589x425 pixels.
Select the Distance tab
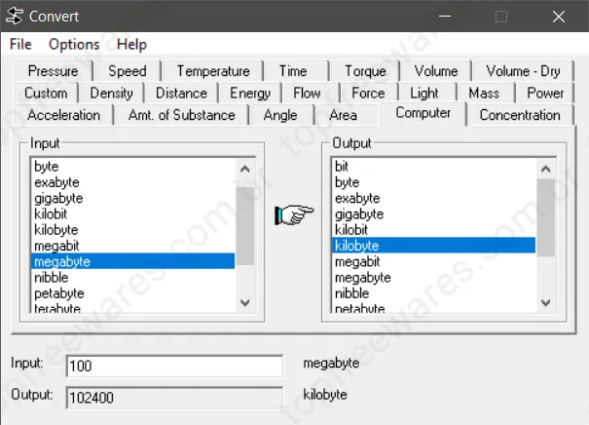coord(181,93)
